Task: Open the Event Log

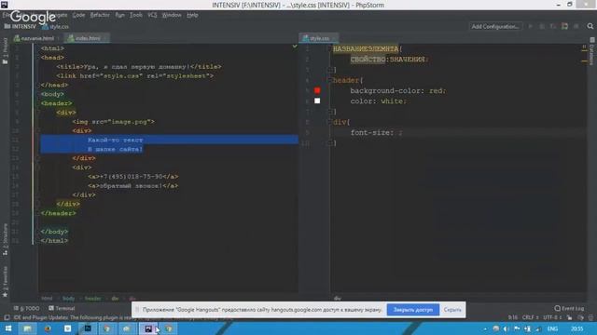Action: tap(569, 308)
